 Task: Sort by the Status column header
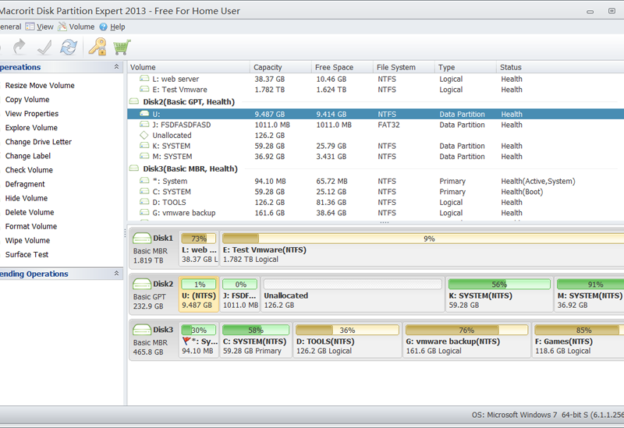point(560,67)
